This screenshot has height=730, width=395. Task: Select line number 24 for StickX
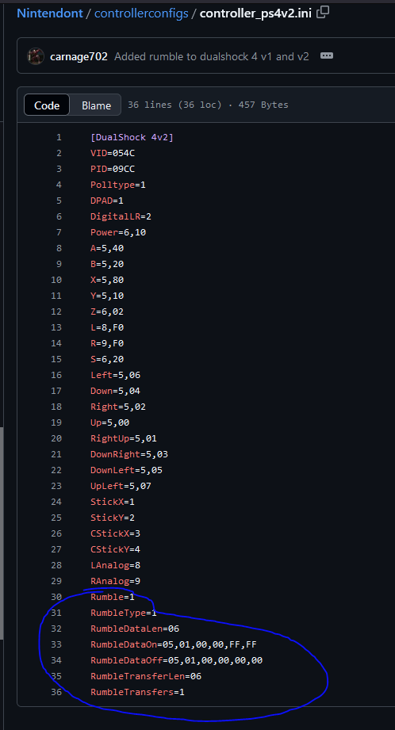click(56, 502)
